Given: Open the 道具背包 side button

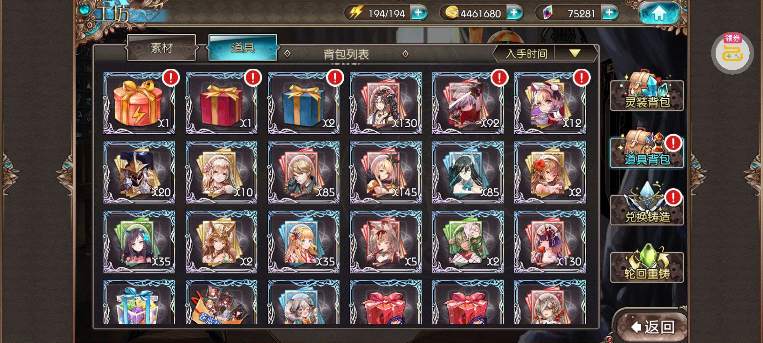Looking at the screenshot, I should click(647, 149).
